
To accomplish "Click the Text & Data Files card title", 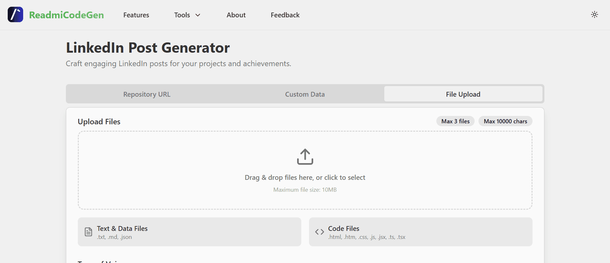I will point(122,229).
